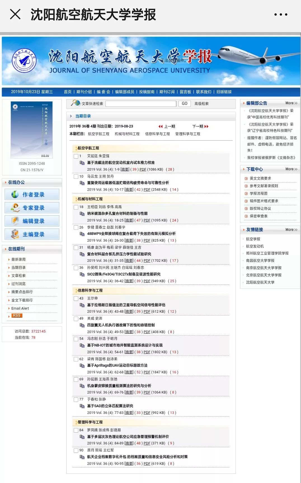Click the document icon for 48BWP9全焊接球阀 article
Image resolution: width=301 pixels, height=483 pixels.
coord(82,234)
